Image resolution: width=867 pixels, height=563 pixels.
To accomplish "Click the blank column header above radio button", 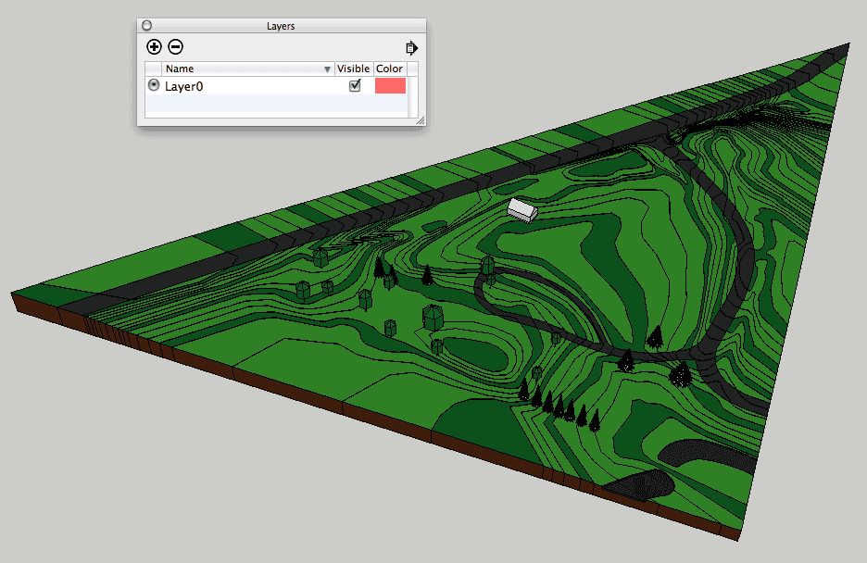I will (x=153, y=69).
